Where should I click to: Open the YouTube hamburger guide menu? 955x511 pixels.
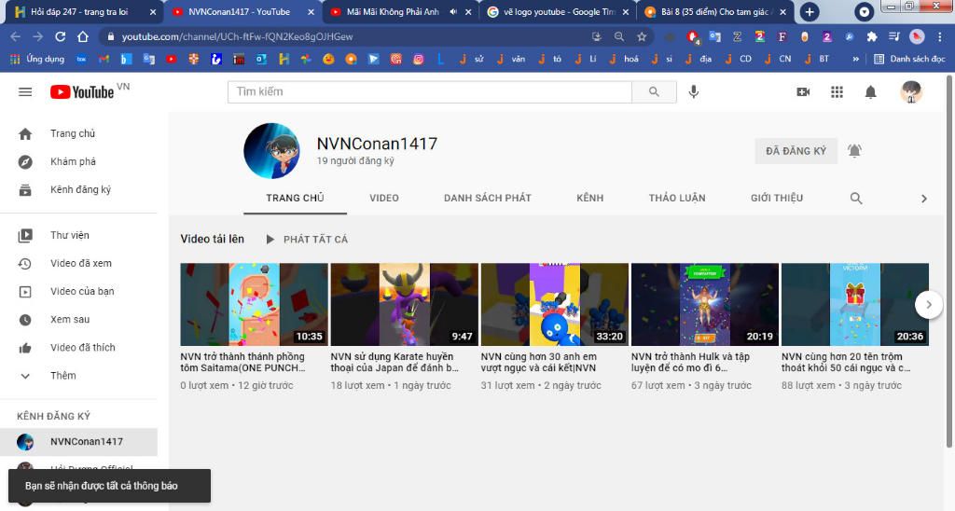(25, 92)
